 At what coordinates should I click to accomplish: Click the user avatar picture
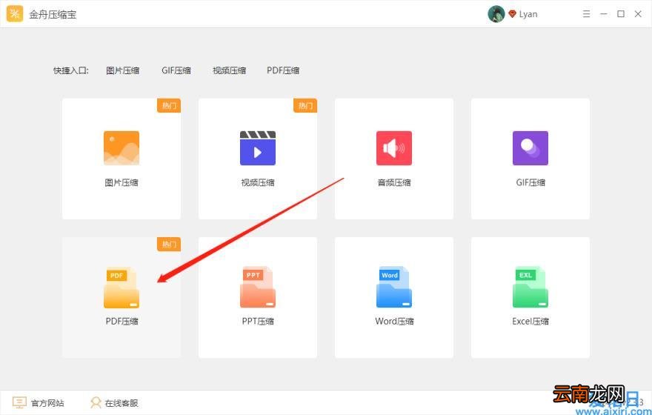click(x=496, y=14)
